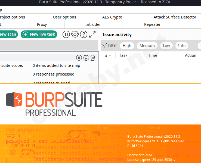Delete the task using the trash icon
201x163 pixels.
[x=93, y=58]
